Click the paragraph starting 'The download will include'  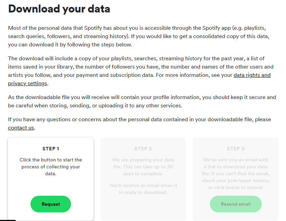141,71
